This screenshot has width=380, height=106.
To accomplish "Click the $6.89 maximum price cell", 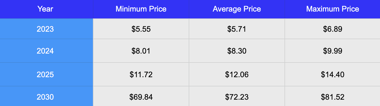I will [332, 29].
